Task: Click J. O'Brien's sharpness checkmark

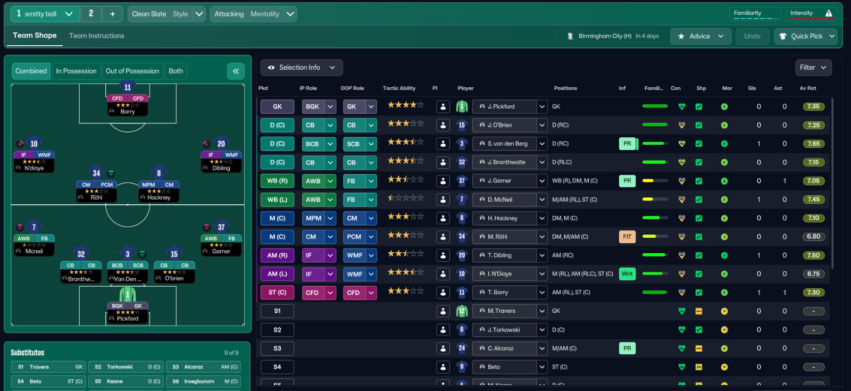Action: click(x=699, y=125)
